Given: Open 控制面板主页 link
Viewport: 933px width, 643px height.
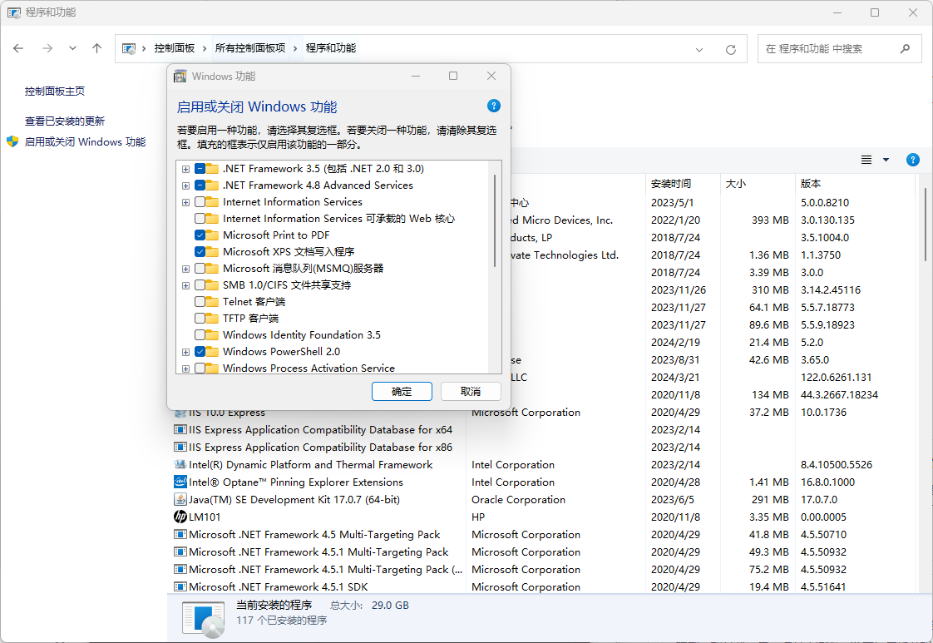Looking at the screenshot, I should 55,92.
